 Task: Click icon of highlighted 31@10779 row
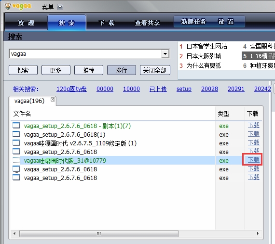click(x=16, y=160)
